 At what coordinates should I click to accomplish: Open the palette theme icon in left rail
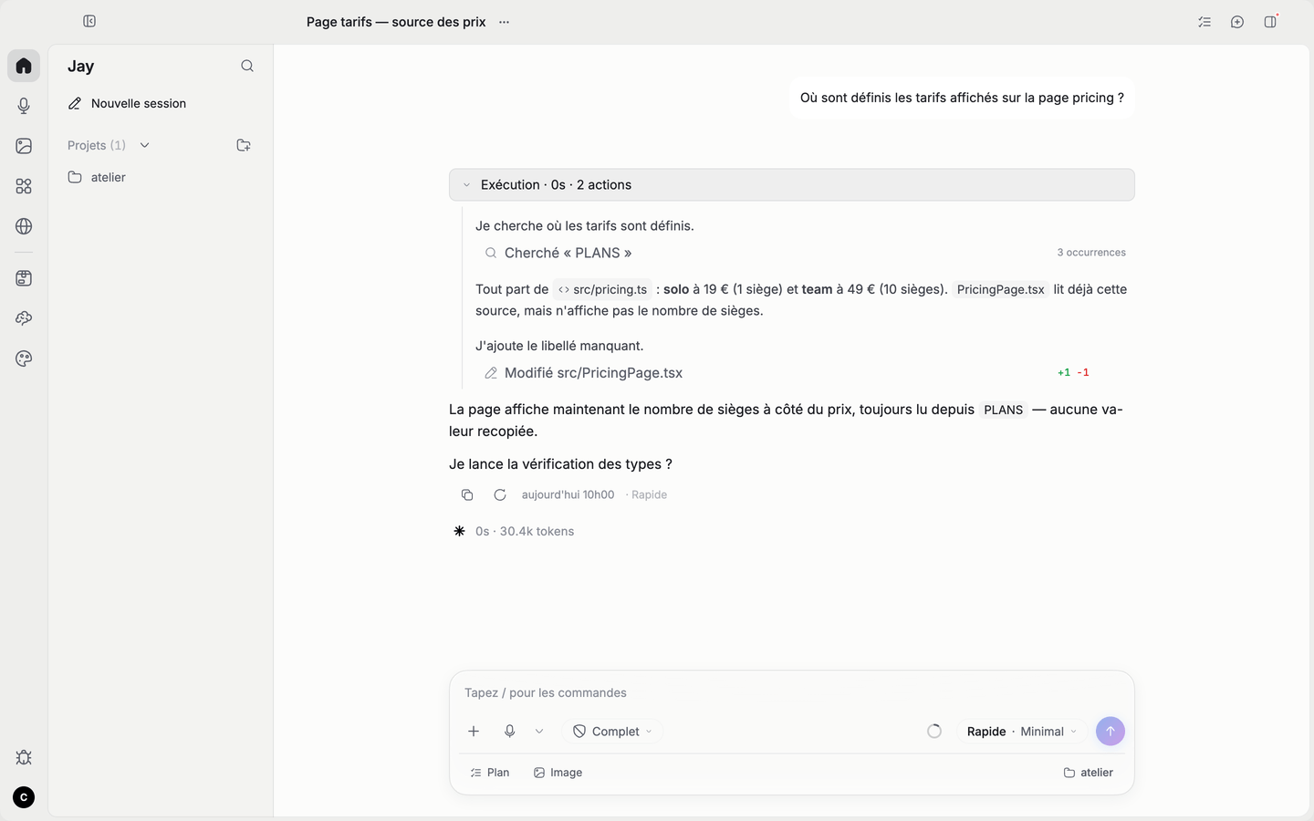click(x=24, y=359)
